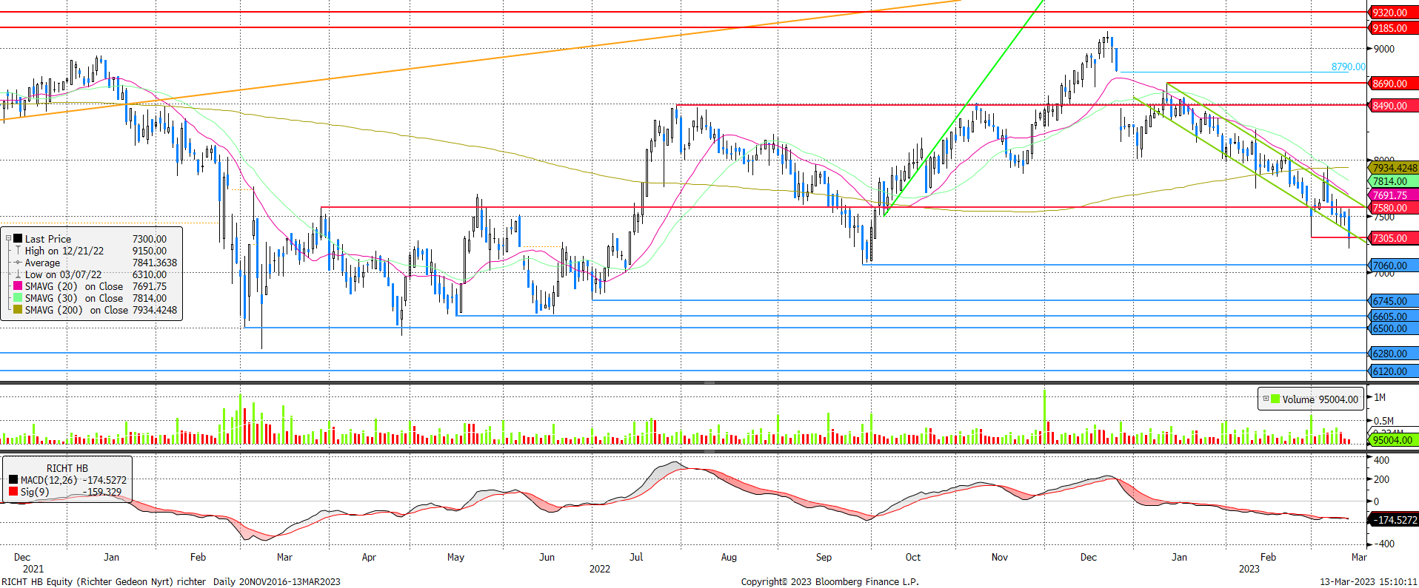Click the light green SMAVG (30) swatch
Viewport: 1419px width, 588px height.
(18, 297)
